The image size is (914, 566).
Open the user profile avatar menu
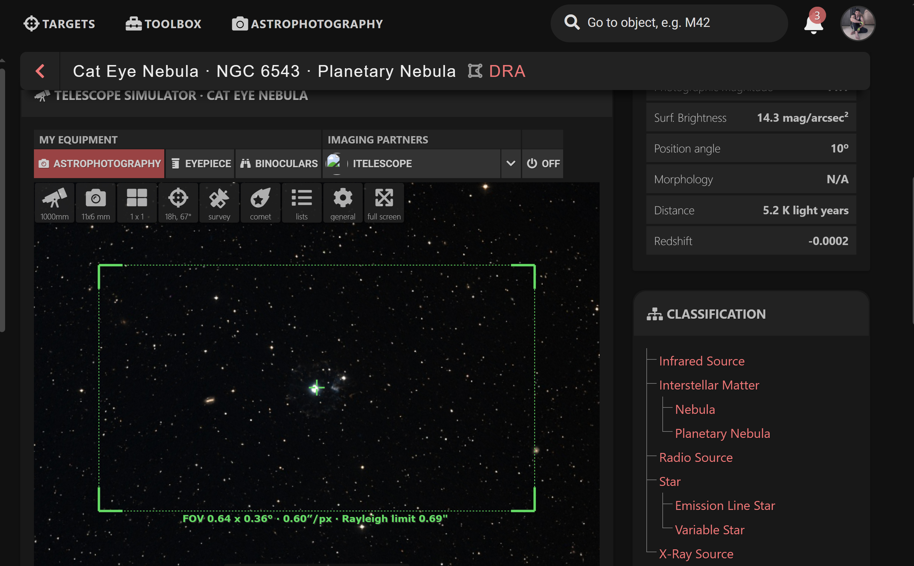[858, 23]
